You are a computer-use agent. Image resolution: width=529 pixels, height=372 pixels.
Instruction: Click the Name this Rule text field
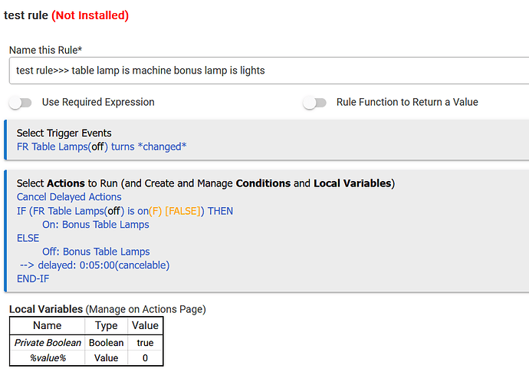point(268,71)
